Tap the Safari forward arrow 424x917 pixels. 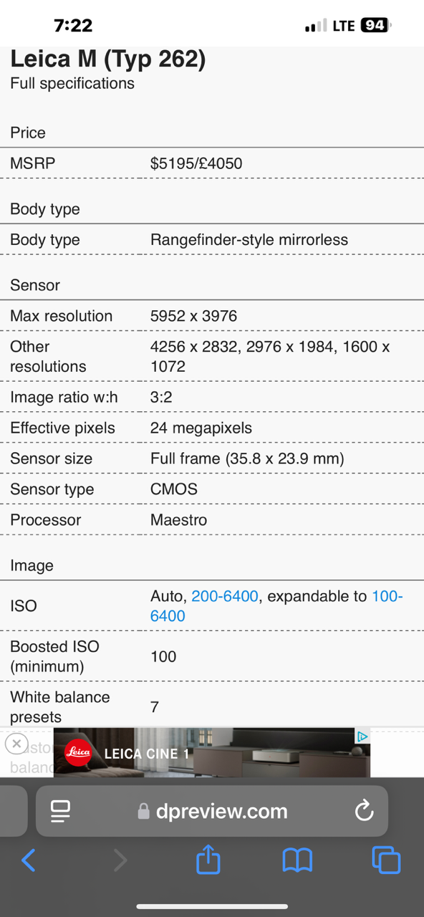point(120,860)
